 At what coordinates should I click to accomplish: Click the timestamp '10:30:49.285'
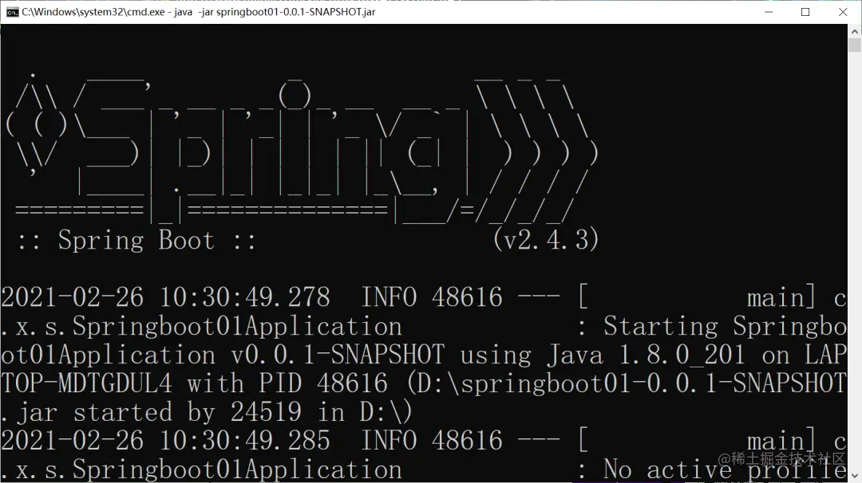point(245,441)
